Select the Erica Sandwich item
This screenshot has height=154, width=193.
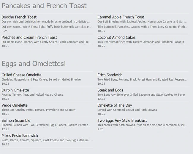click(110, 75)
